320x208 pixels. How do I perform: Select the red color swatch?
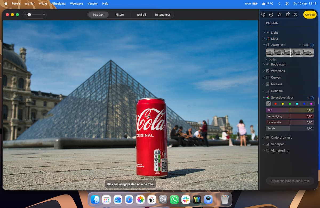click(x=275, y=104)
